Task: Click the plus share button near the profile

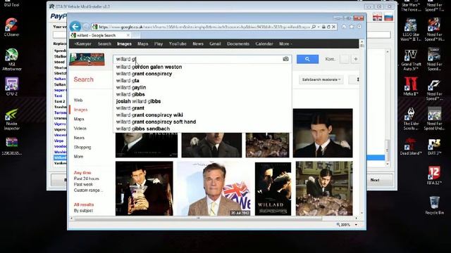Action: pos(356,59)
